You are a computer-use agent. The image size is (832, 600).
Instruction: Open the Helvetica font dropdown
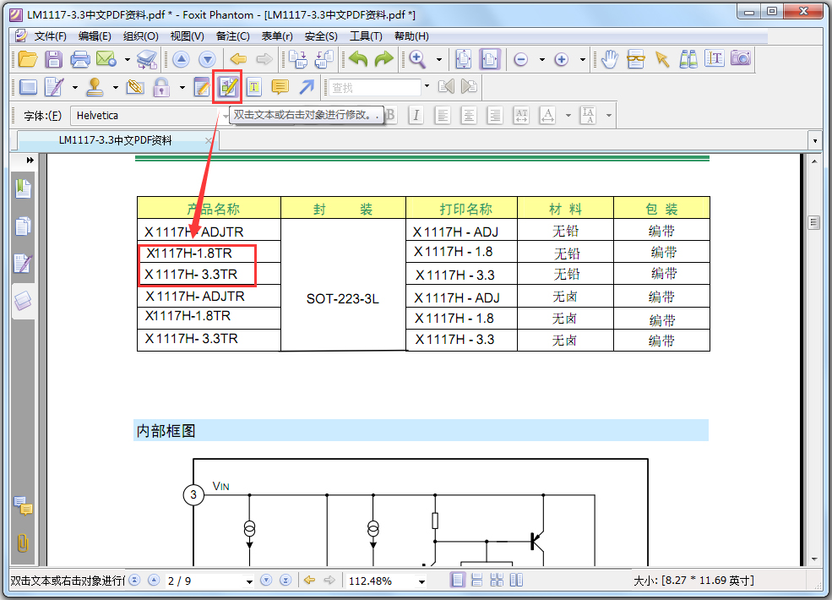click(x=226, y=116)
